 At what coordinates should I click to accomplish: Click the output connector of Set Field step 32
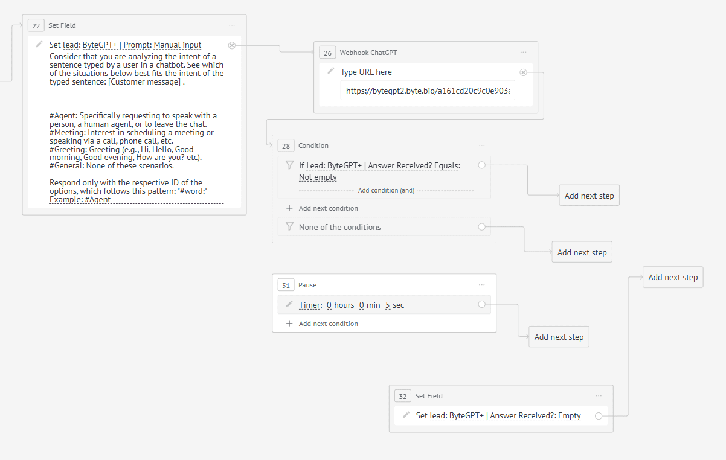[598, 415]
